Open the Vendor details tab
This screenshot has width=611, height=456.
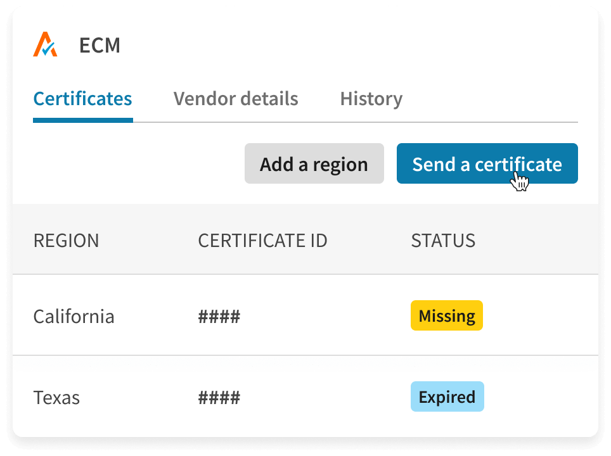coord(236,99)
